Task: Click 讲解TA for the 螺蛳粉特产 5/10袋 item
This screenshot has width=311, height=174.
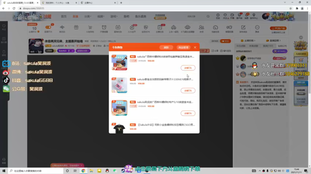Action: point(188,113)
